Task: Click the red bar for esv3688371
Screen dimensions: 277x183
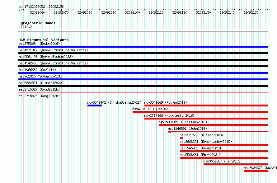Action: pos(224,145)
